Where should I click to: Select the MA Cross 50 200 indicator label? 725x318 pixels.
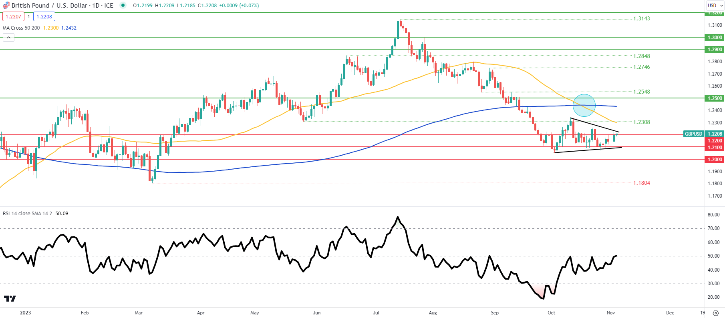(21, 28)
